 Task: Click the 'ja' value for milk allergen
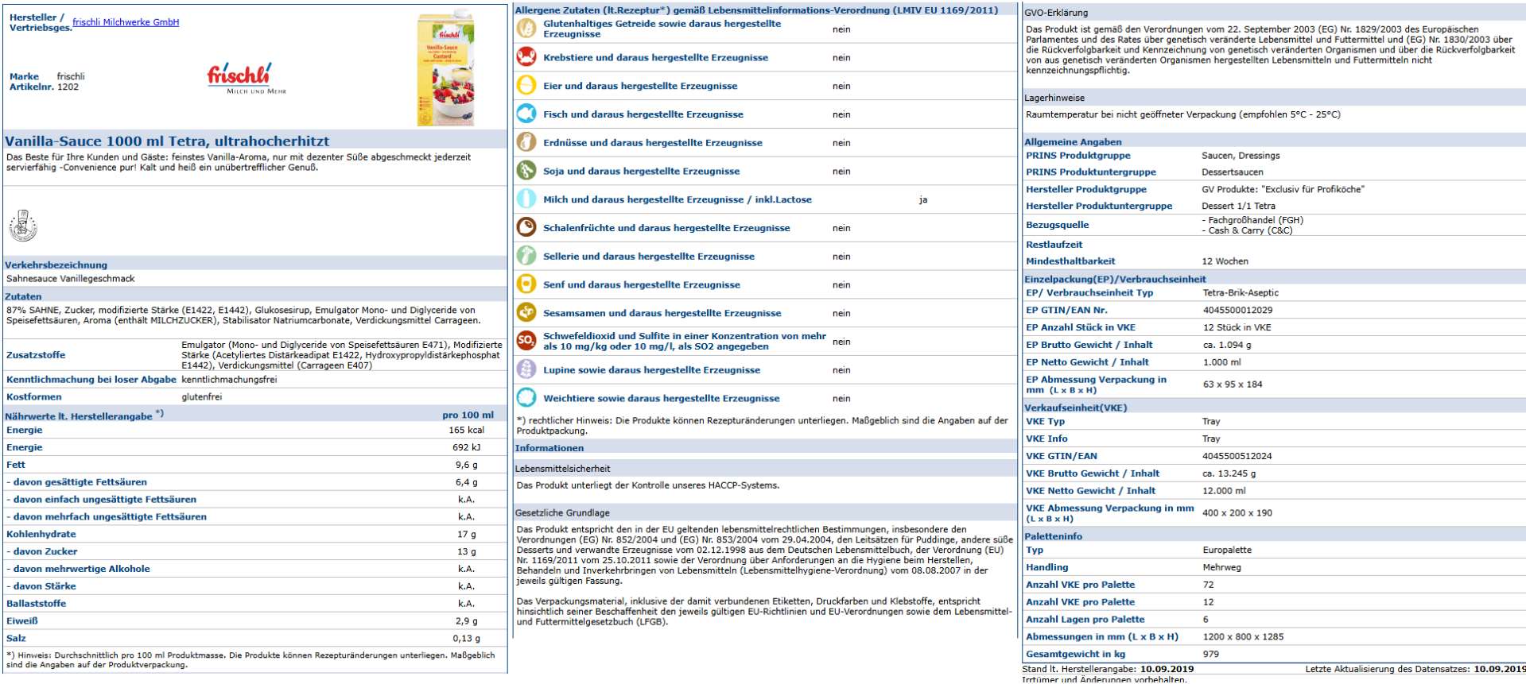pyautogui.click(x=923, y=200)
